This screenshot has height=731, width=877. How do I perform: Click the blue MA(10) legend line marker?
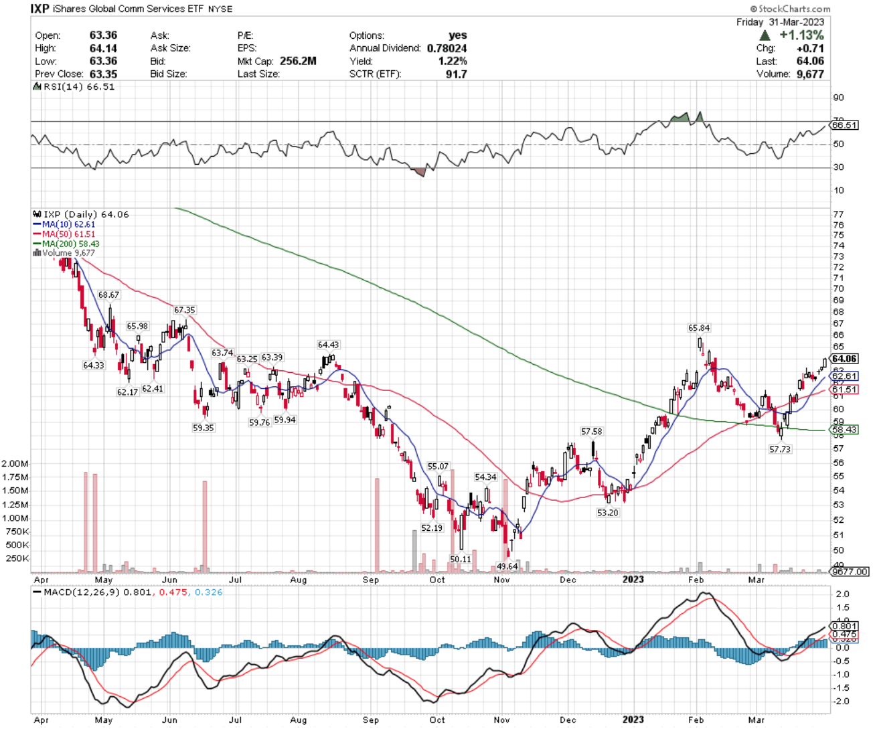(x=37, y=224)
